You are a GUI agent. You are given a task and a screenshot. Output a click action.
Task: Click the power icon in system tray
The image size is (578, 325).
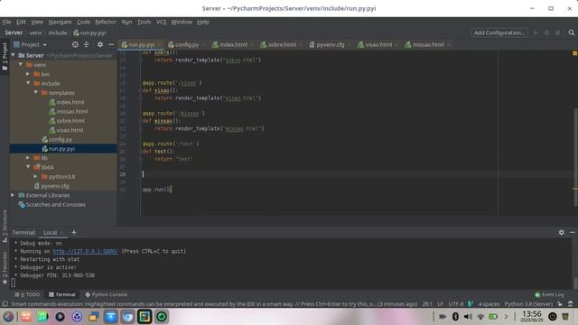552,317
